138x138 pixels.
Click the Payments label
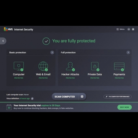click(x=119, y=74)
